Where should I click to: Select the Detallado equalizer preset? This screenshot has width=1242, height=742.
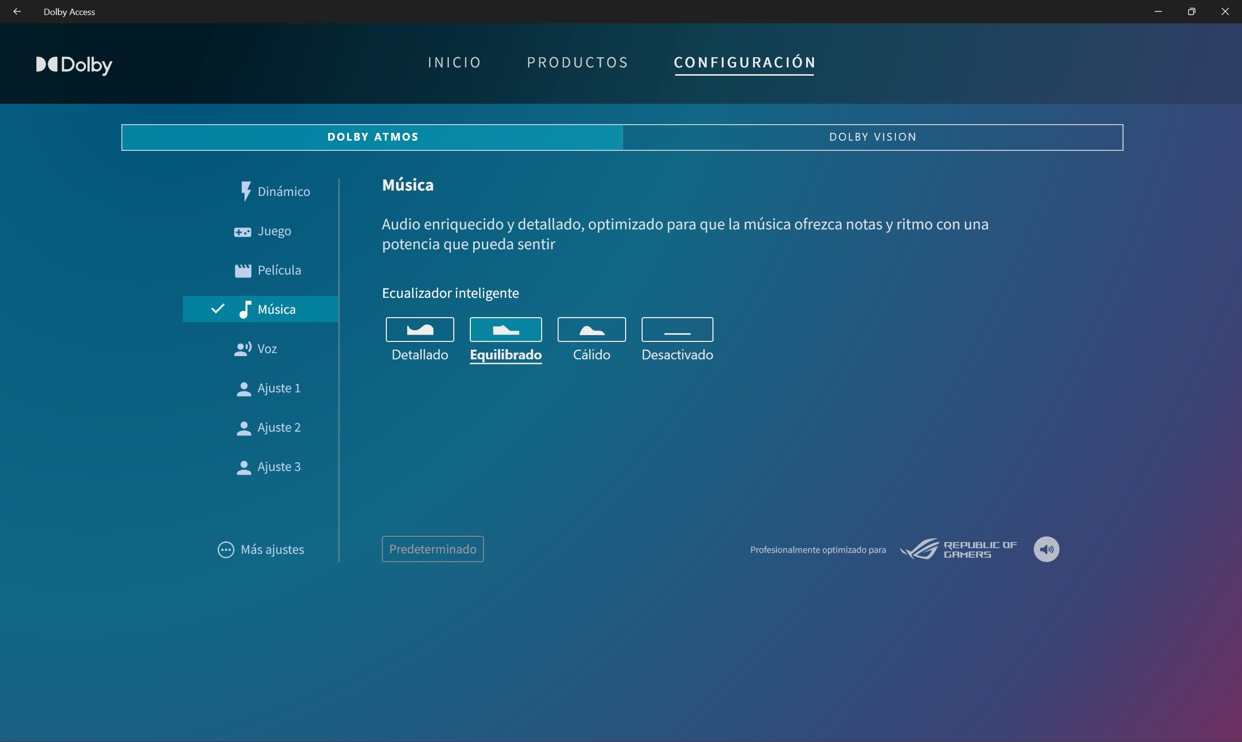(x=419, y=330)
